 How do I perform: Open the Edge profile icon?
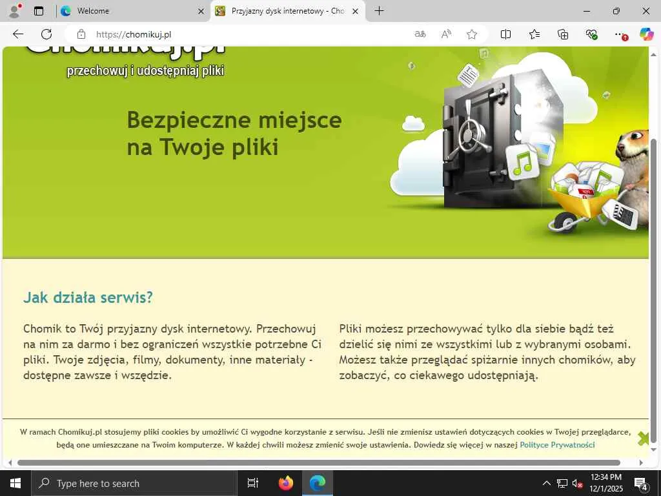(x=15, y=11)
